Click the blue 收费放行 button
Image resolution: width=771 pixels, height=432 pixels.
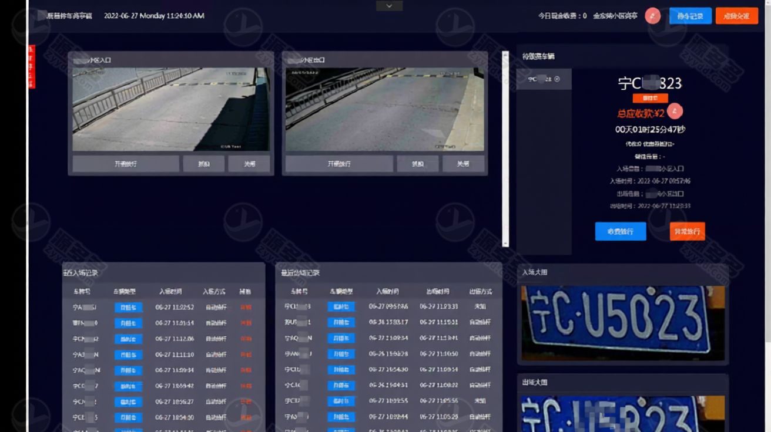click(621, 231)
